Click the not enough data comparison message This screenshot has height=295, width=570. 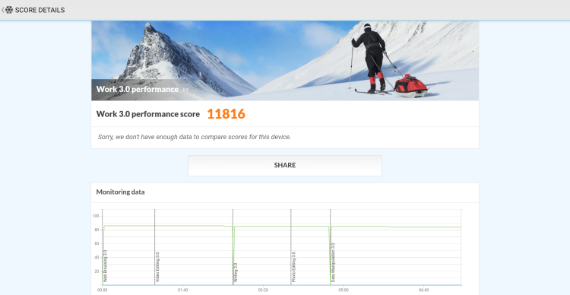click(x=195, y=137)
